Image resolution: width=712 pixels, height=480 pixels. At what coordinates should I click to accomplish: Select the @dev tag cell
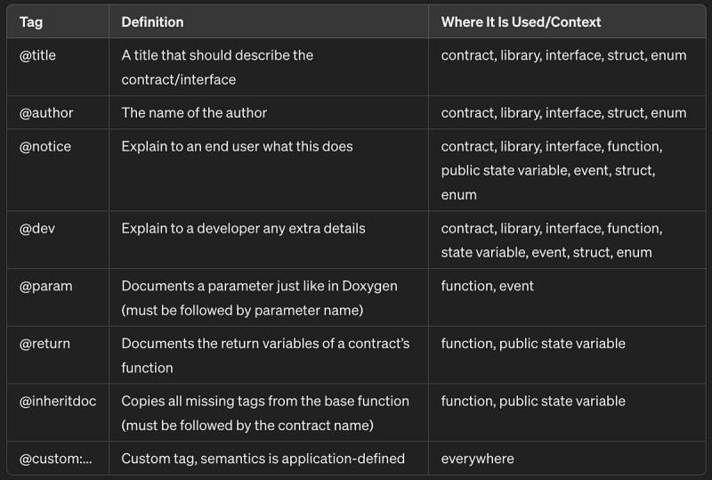38,229
